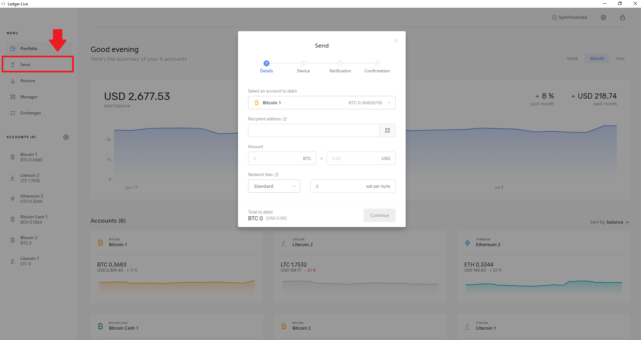Add an account with the plus icon
This screenshot has height=340, width=641.
(x=66, y=137)
